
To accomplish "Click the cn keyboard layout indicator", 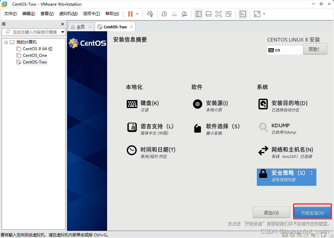I will (285, 50).
